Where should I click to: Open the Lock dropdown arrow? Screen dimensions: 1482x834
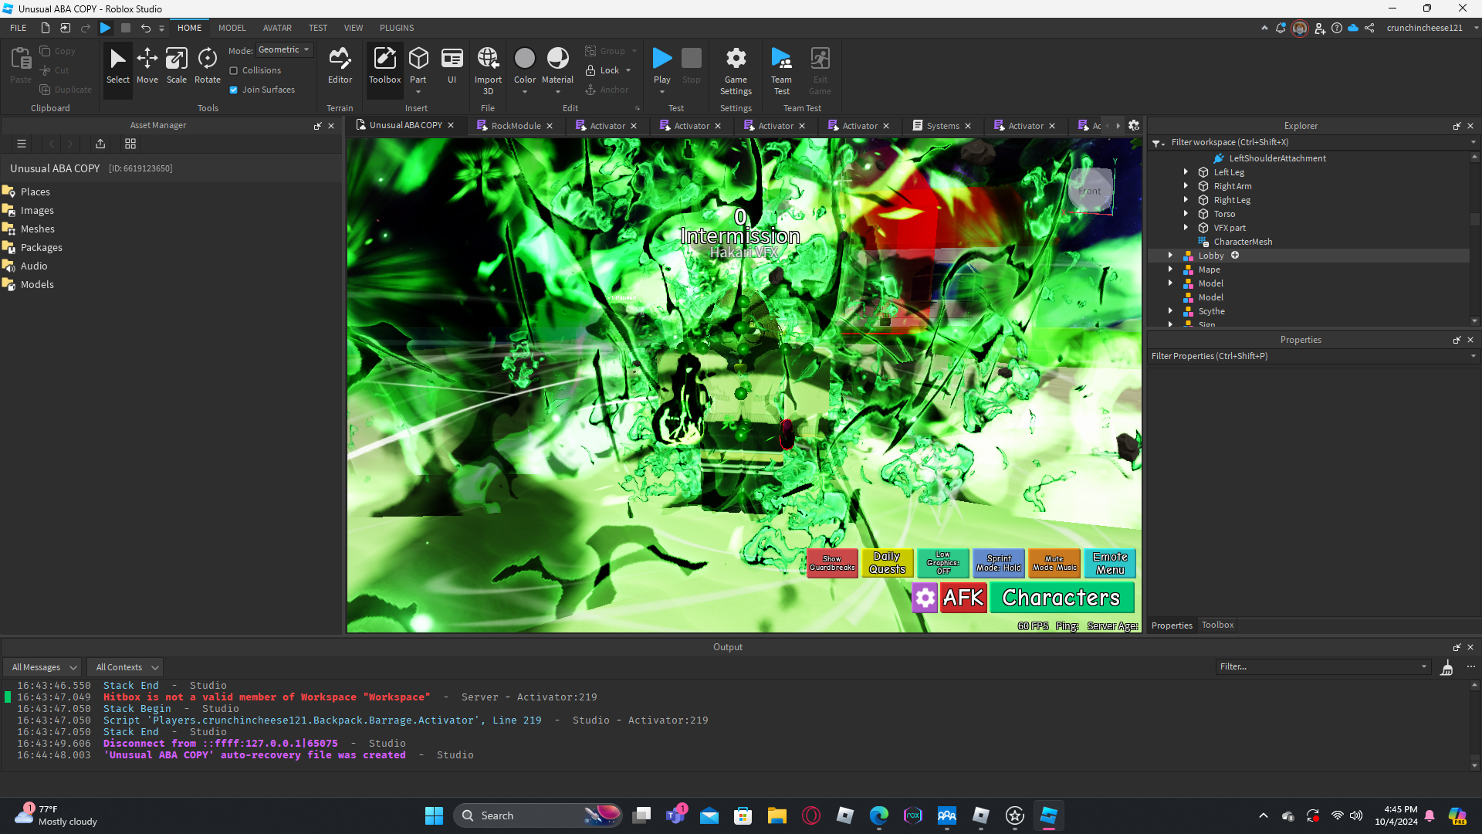(x=628, y=71)
